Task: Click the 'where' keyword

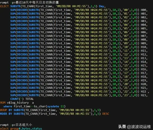Action: (x=8, y=106)
